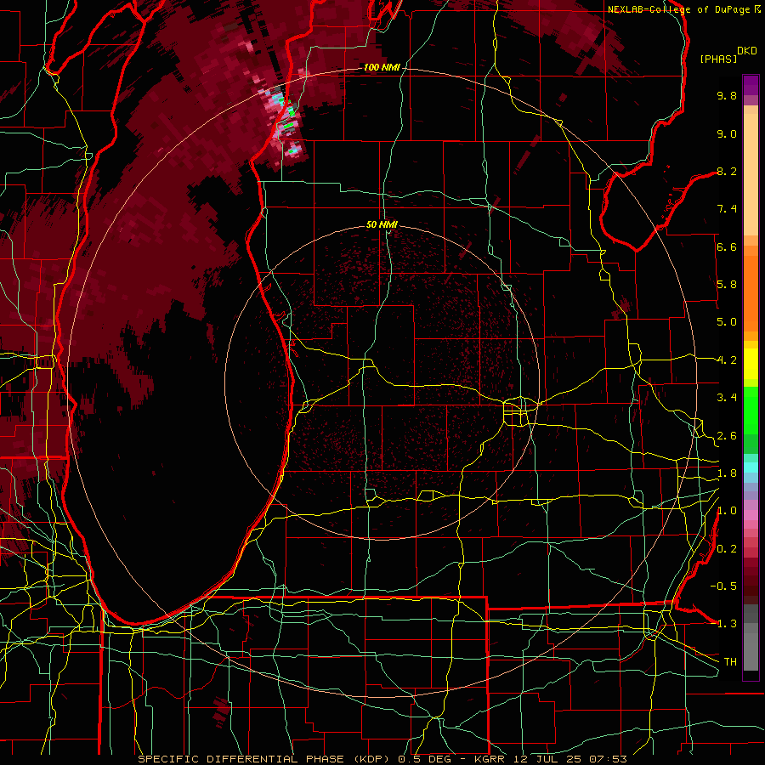This screenshot has width=765, height=765.
Task: Click the green-cyan high KDP cell cluster
Action: (285, 122)
